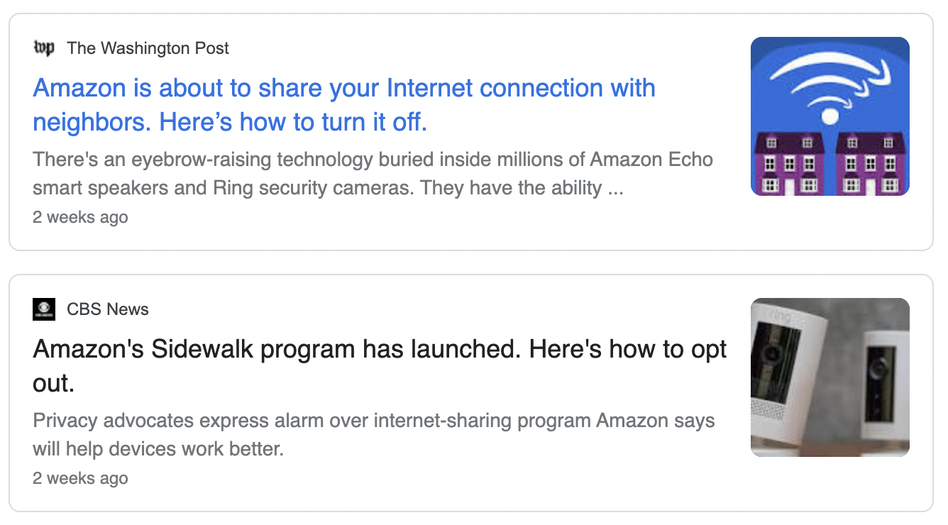Screen dimensions: 948x525
Task: Click the word 'out.' in CBS headline
Action: click(x=54, y=384)
